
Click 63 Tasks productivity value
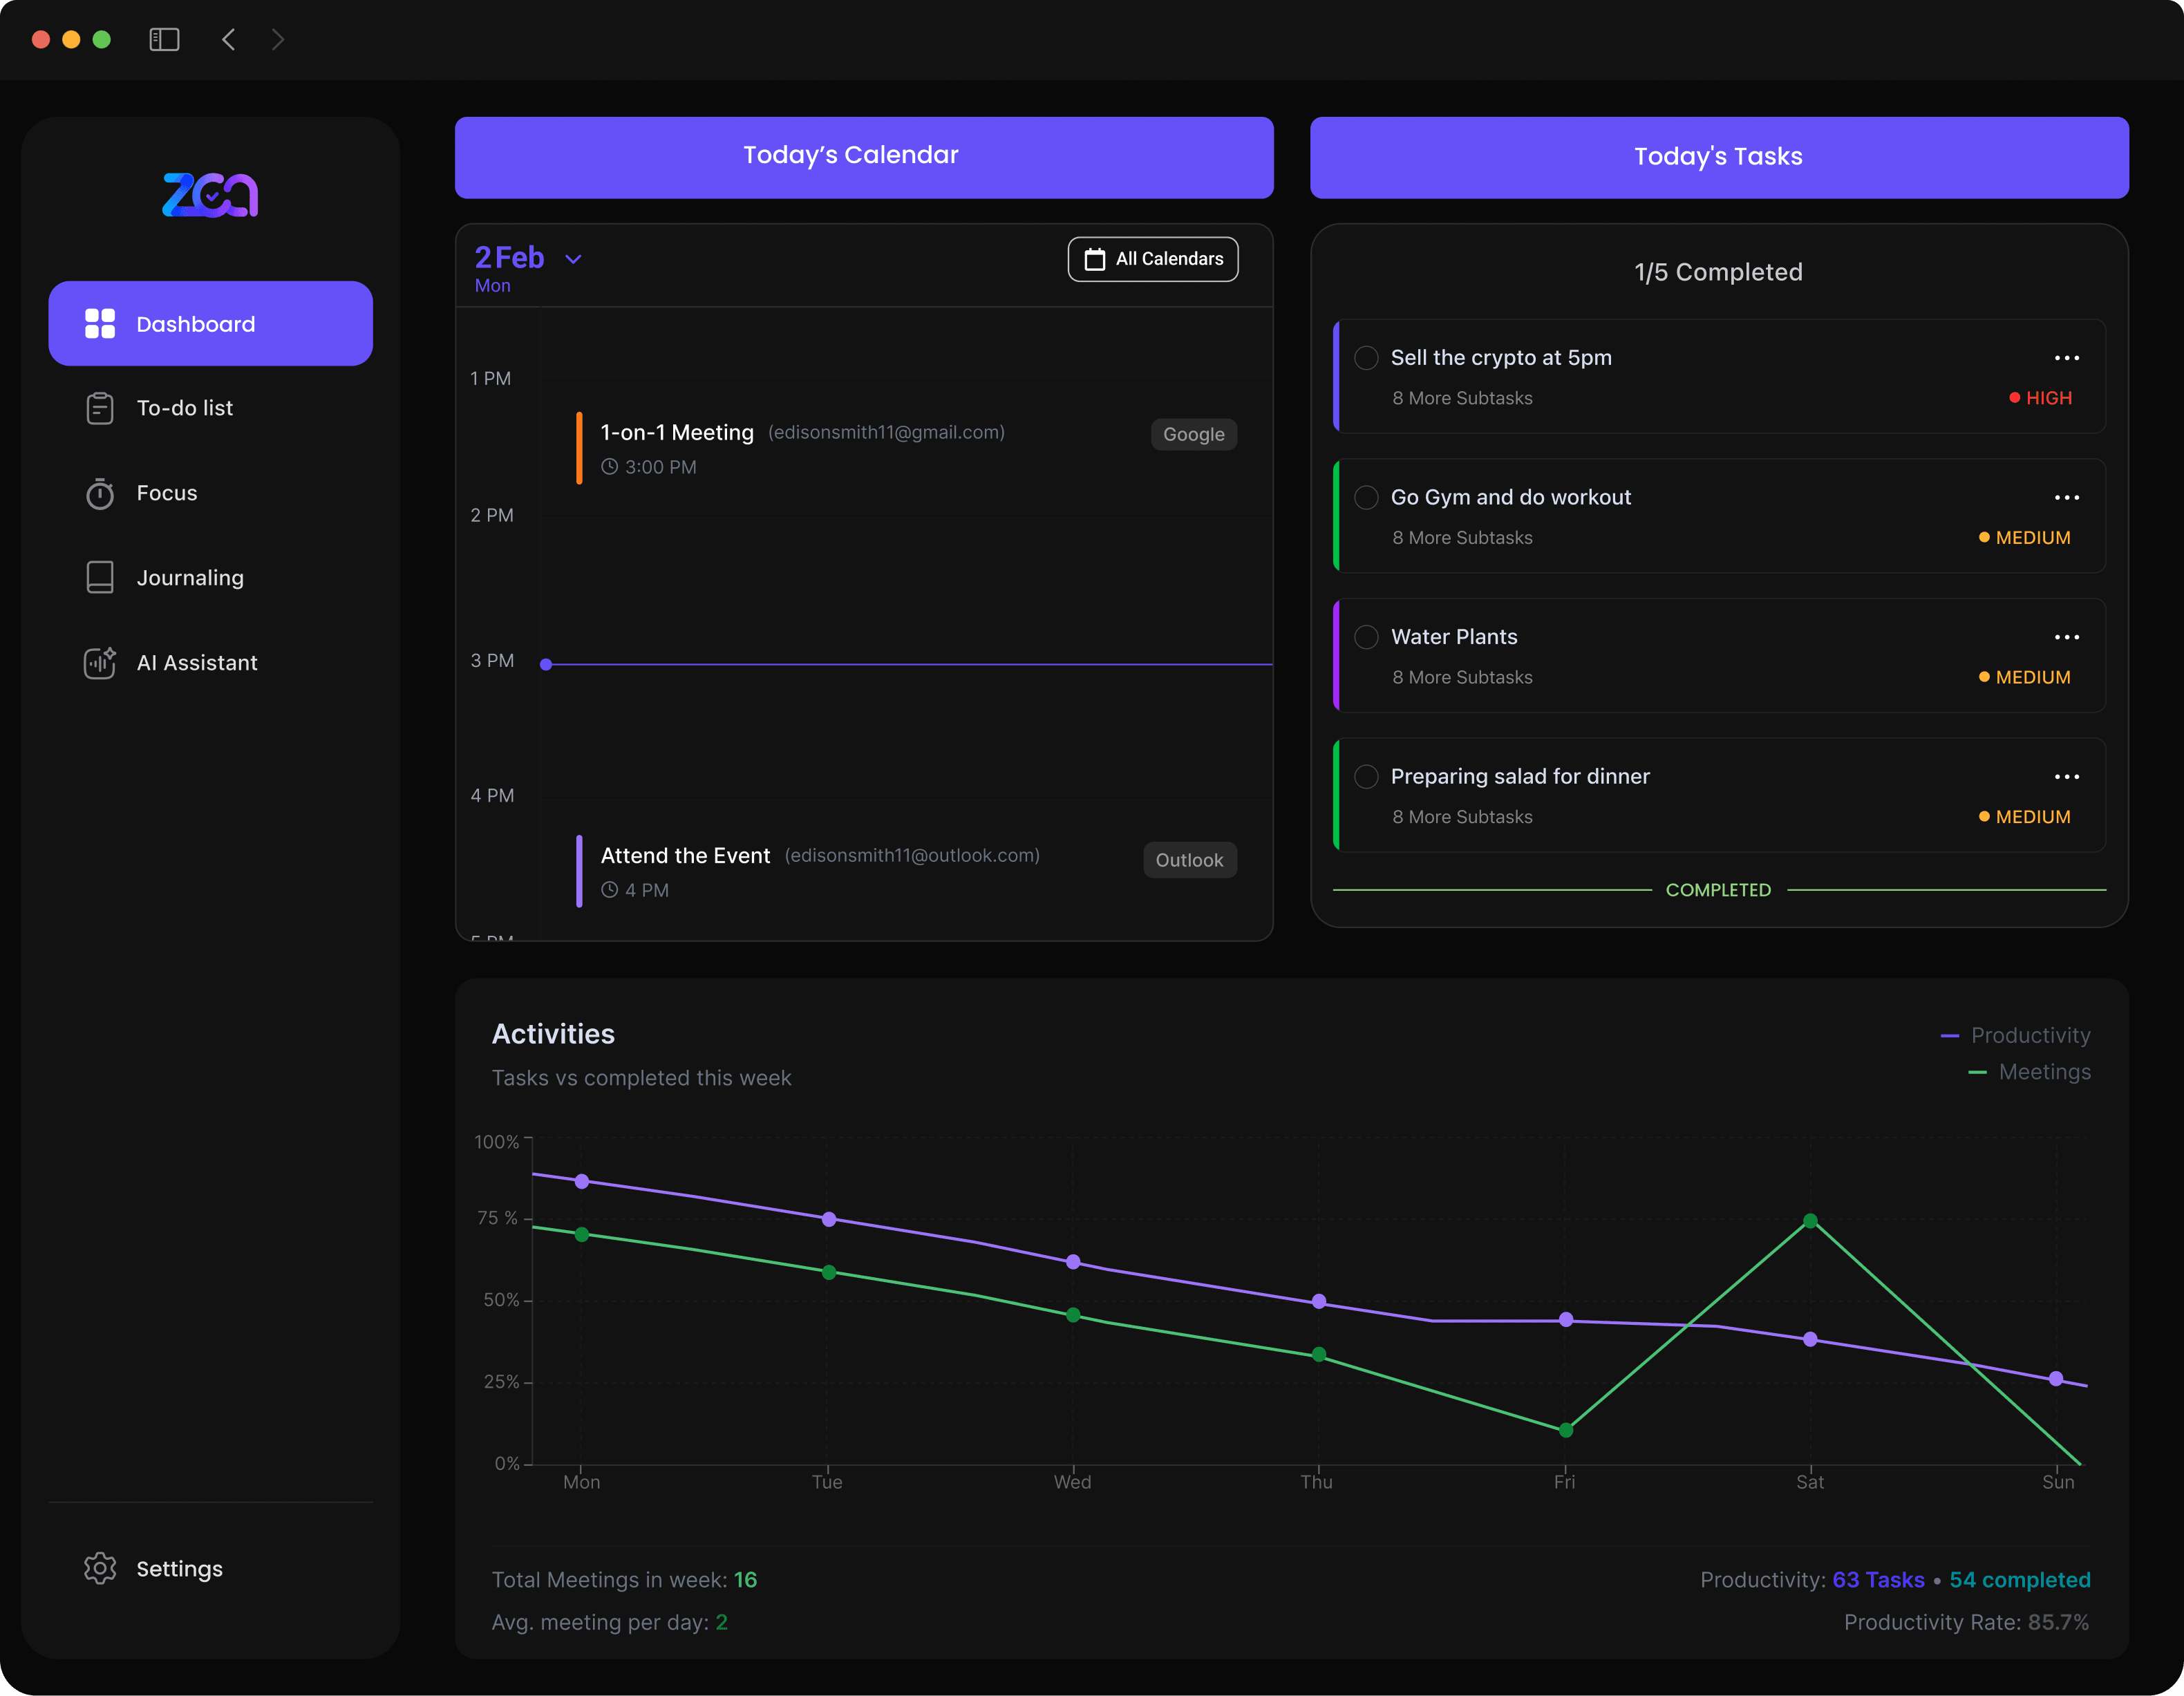click(x=1878, y=1580)
